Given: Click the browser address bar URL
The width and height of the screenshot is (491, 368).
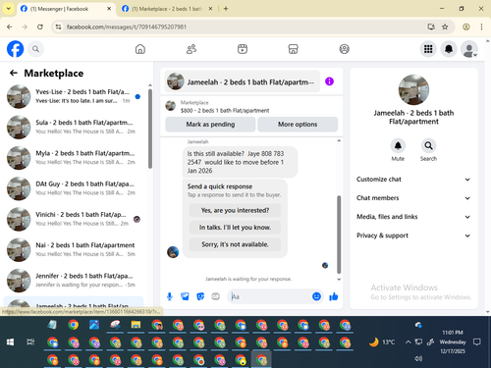Looking at the screenshot, I should pos(127,26).
